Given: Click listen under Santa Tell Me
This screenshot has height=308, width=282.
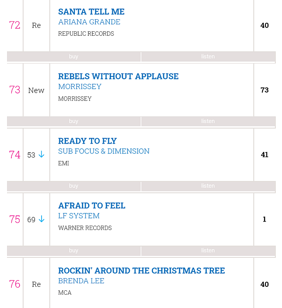Looking at the screenshot, I should 208,56.
